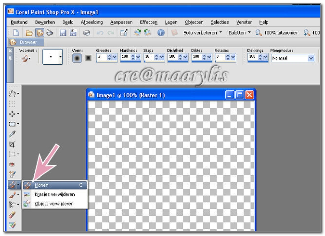Click the 100% uitzoomen button
Screen dimensions: 325x236
click(x=277, y=33)
